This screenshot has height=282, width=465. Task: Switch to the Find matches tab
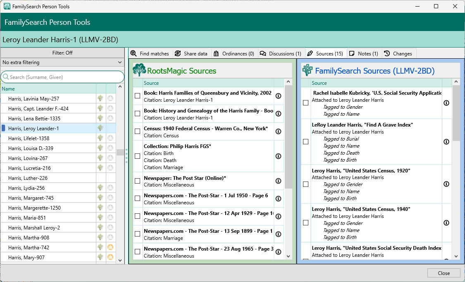pyautogui.click(x=150, y=54)
